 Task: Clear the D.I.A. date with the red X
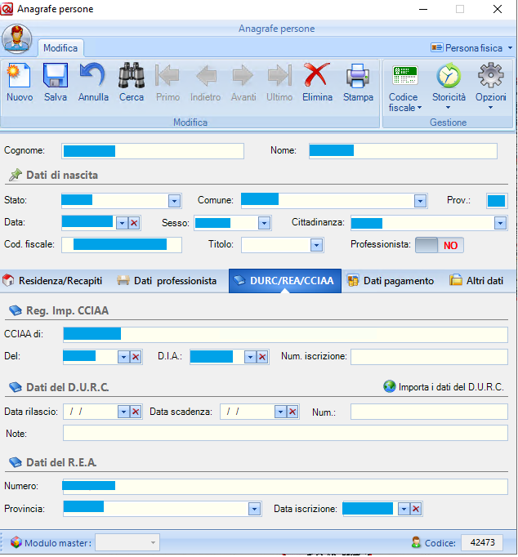(x=262, y=357)
